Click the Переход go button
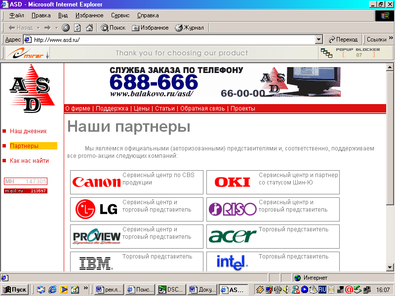 tap(343, 39)
